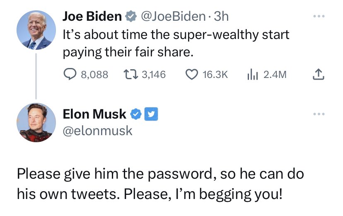Open Elon Musk's profile picture
Viewport: 343px width, 216px height.
pyautogui.click(x=36, y=123)
